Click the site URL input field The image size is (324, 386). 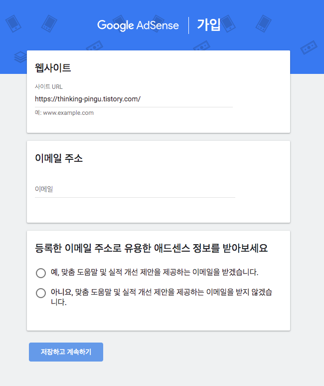click(134, 99)
